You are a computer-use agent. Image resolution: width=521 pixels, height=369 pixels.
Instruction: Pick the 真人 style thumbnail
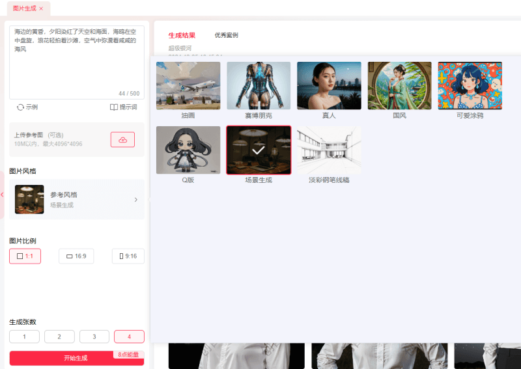[x=329, y=85]
